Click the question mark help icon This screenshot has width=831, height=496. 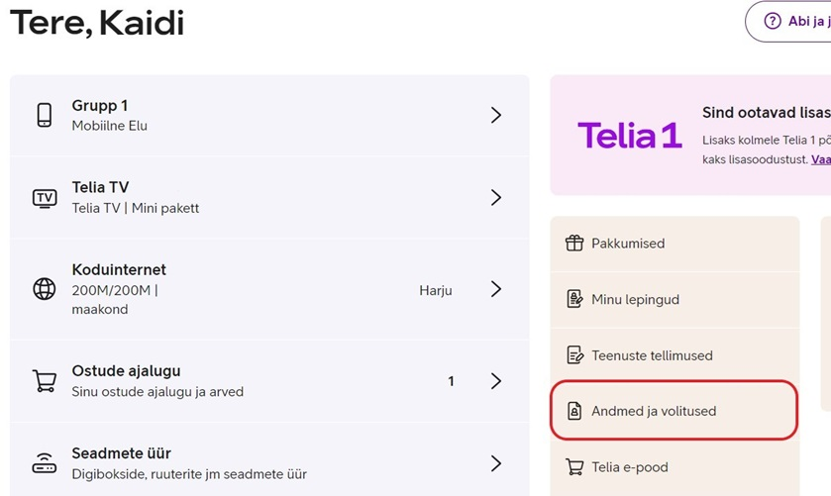[x=773, y=21]
